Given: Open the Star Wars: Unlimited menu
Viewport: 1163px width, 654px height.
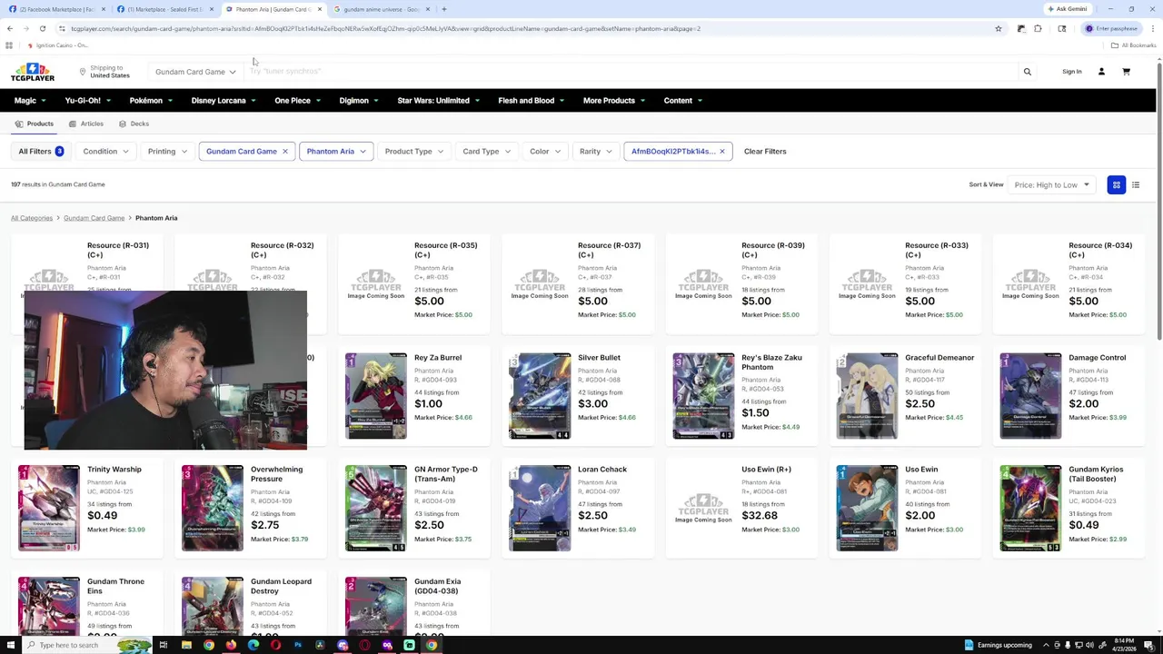Looking at the screenshot, I should (439, 101).
